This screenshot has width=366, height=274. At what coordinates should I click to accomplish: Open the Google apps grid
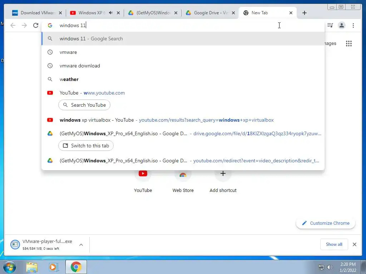(x=349, y=43)
